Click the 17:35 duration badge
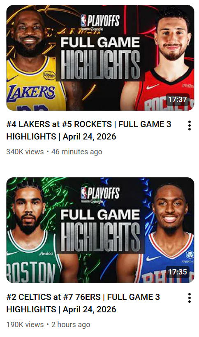Image resolution: width=199 pixels, height=337 pixels. (x=178, y=272)
